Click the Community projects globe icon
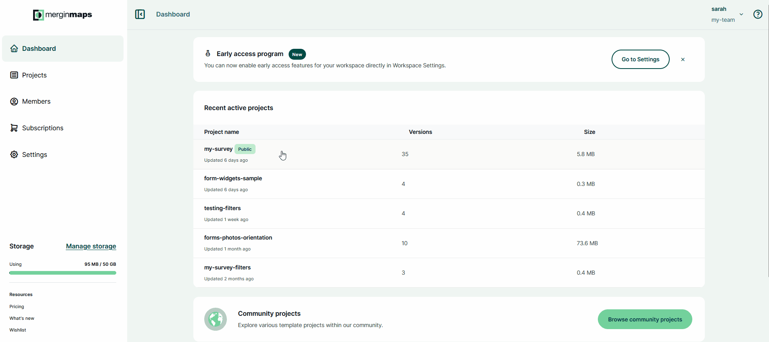The height and width of the screenshot is (342, 769). click(216, 319)
